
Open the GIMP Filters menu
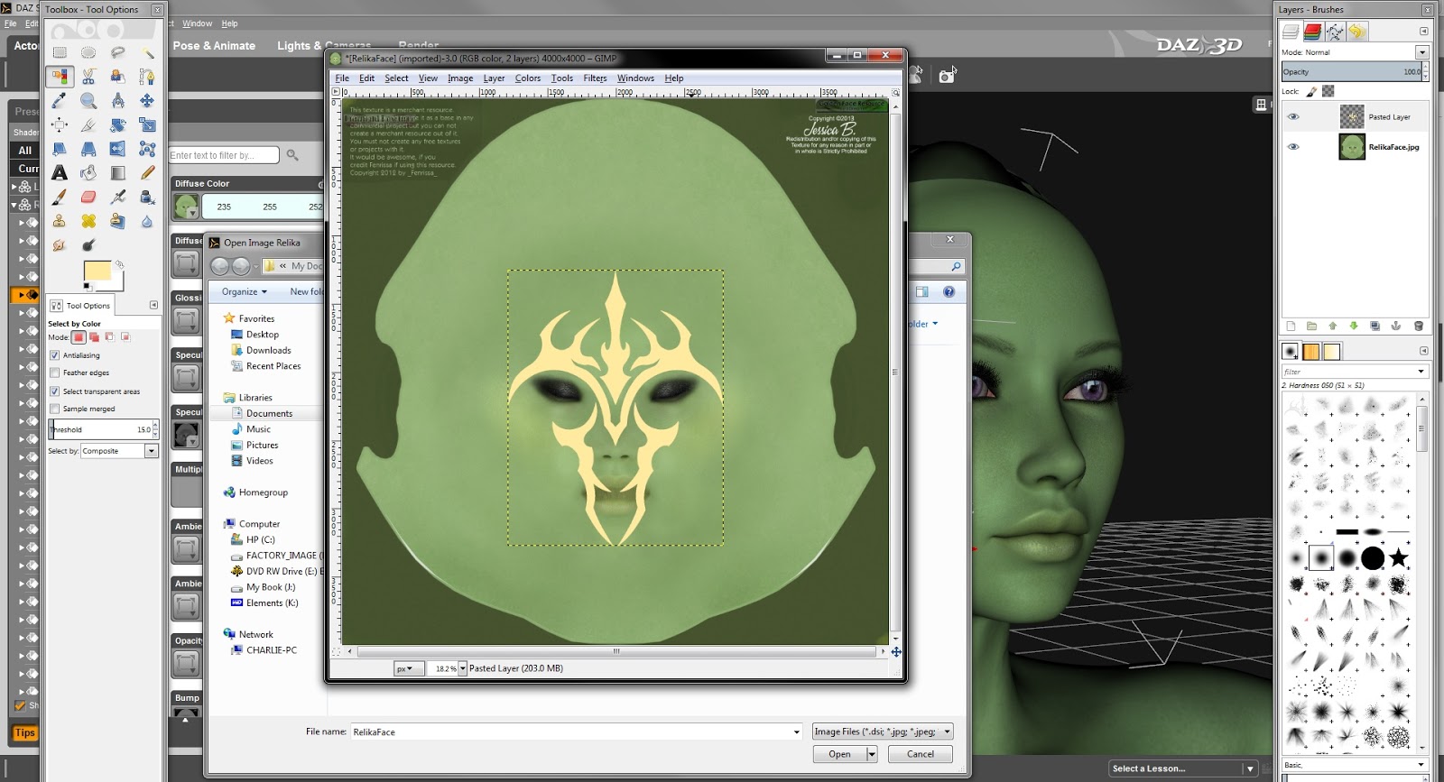click(x=595, y=78)
